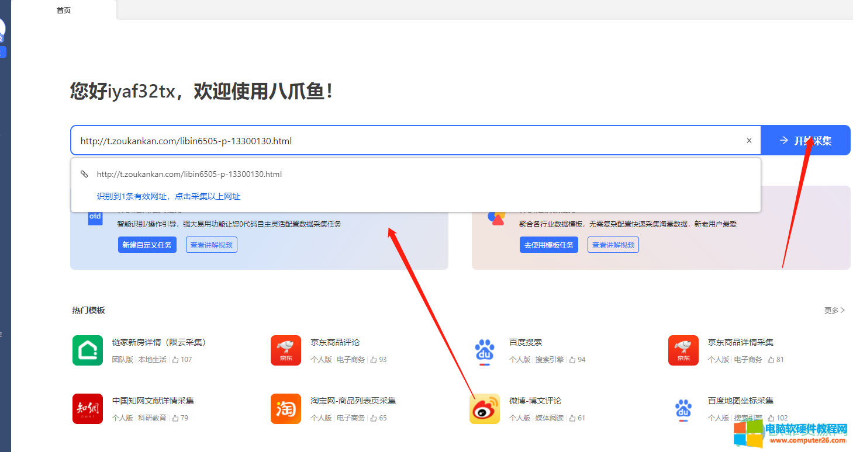Screen dimensions: 853x452
Task: Open 链家新房详情（限云采集）template title
Action: (x=159, y=342)
